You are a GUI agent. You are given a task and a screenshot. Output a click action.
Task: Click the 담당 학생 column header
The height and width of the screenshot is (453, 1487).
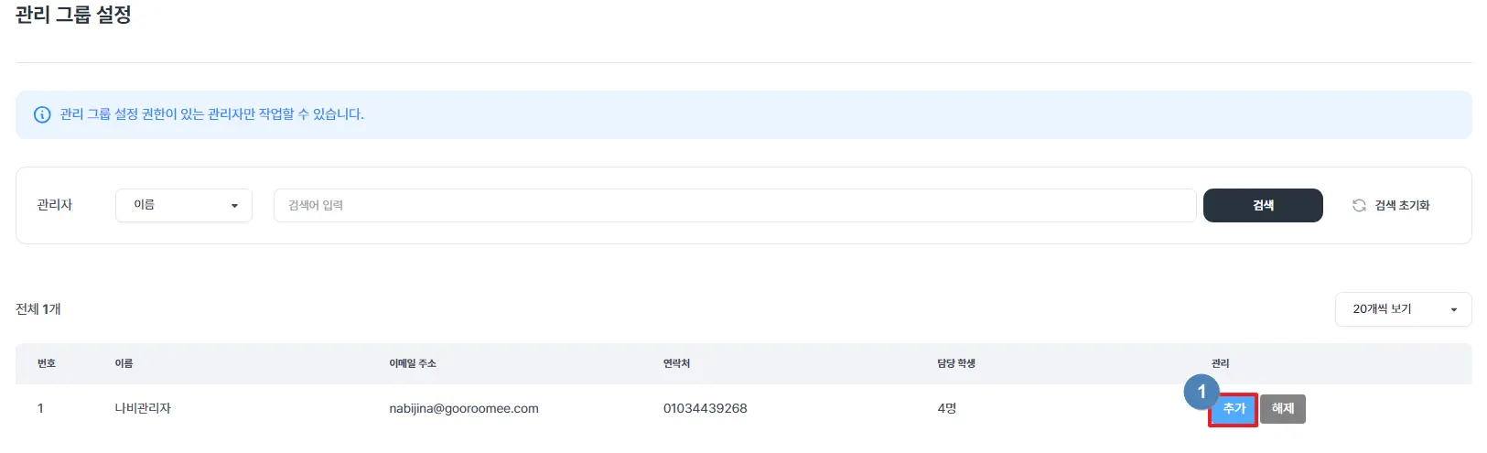[x=956, y=363]
